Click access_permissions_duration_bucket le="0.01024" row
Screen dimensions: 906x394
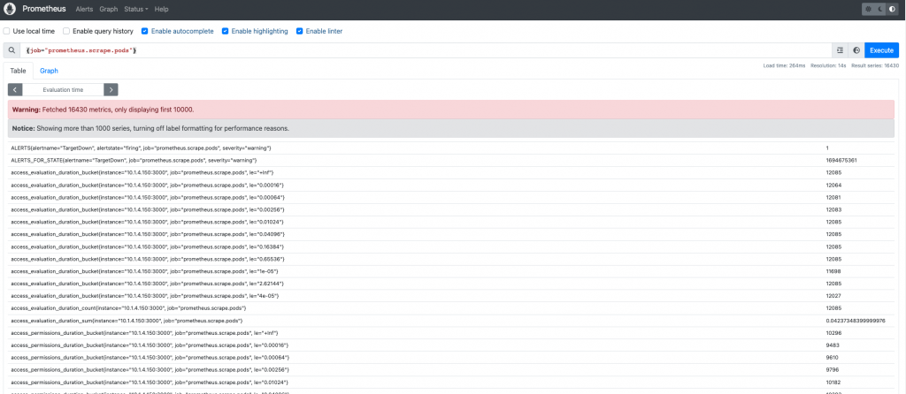point(450,382)
